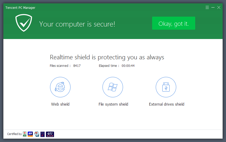
Task: Click the Checkmark certification badge with red tick
Action: pos(43,134)
